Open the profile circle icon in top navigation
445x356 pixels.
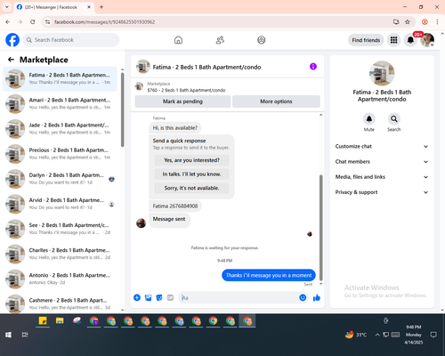click(262, 40)
